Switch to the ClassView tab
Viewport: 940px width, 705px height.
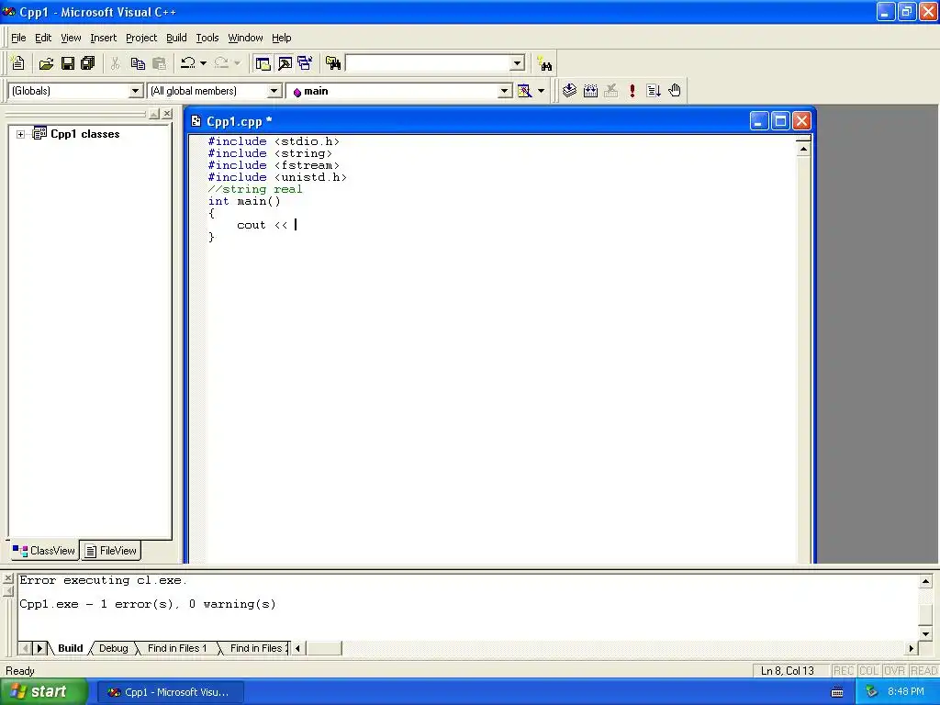click(44, 551)
